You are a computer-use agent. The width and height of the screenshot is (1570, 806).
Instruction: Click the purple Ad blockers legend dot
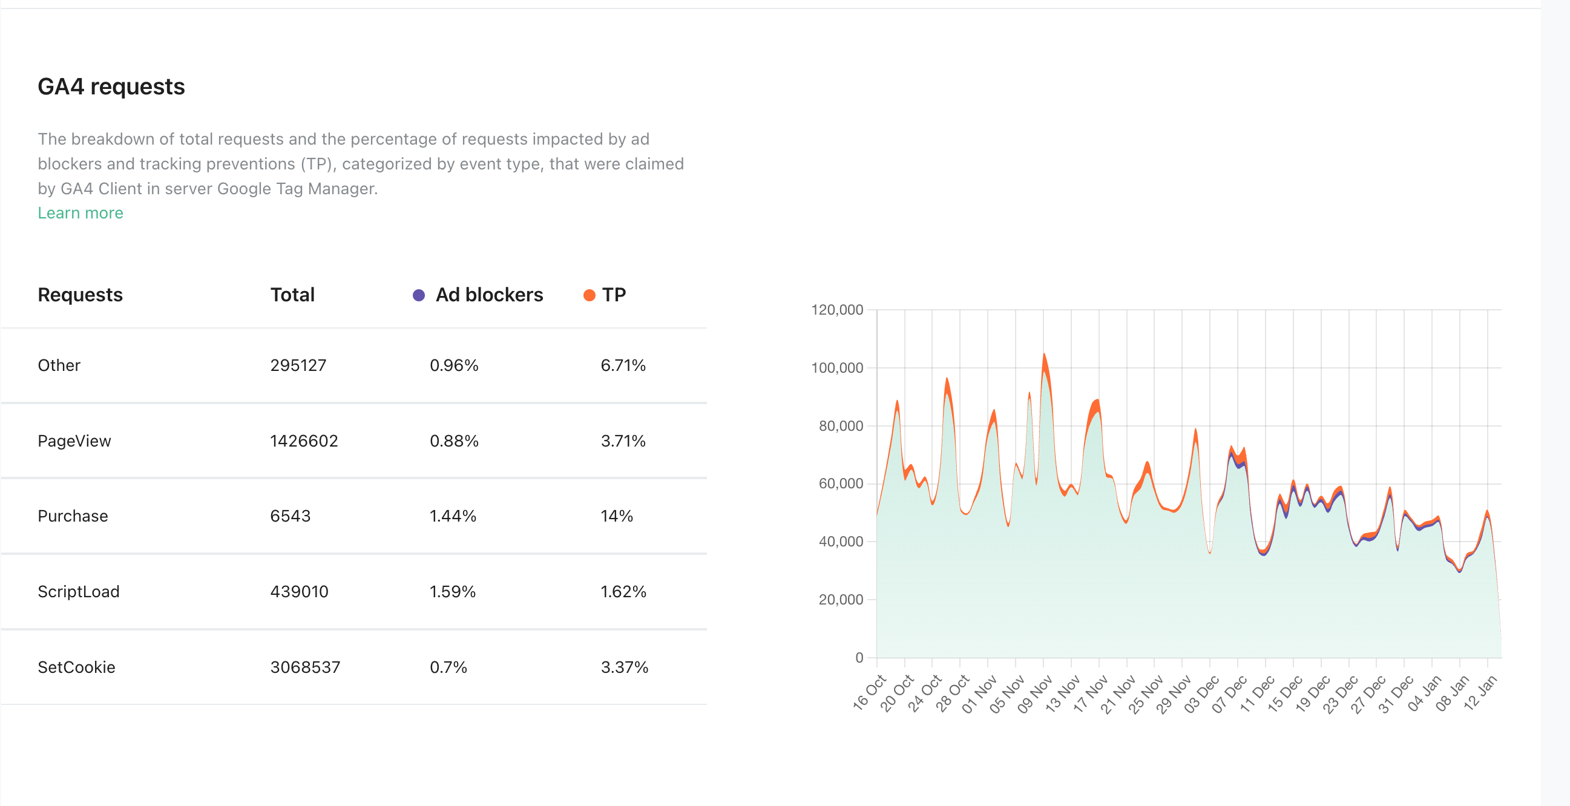[x=419, y=295]
